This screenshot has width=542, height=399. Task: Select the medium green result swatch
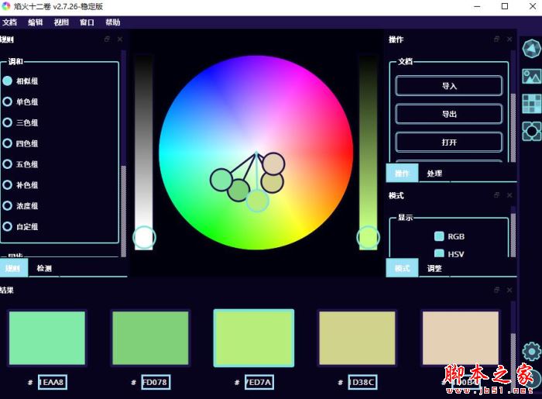(150, 338)
